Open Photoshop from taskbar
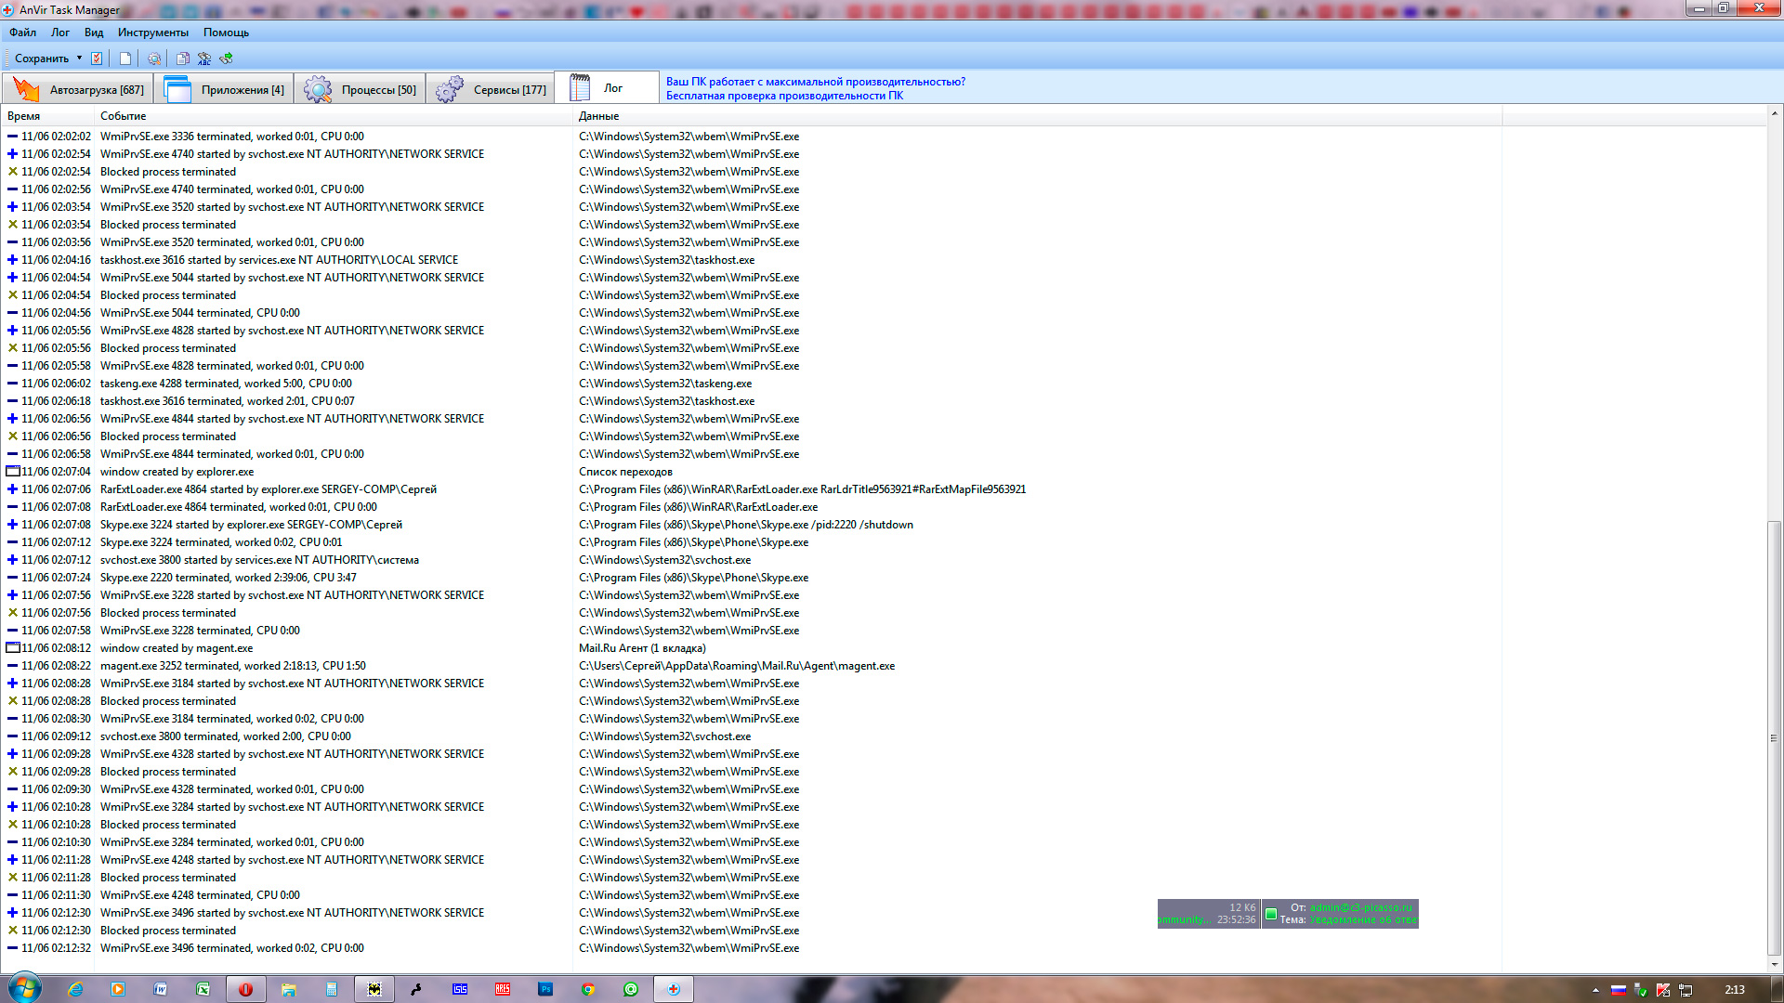 (545, 989)
